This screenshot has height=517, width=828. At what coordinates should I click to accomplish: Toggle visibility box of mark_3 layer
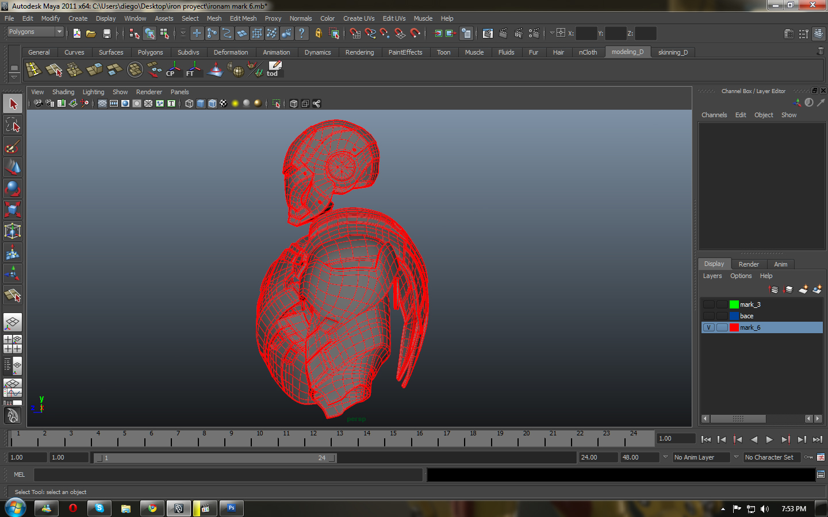tap(708, 304)
